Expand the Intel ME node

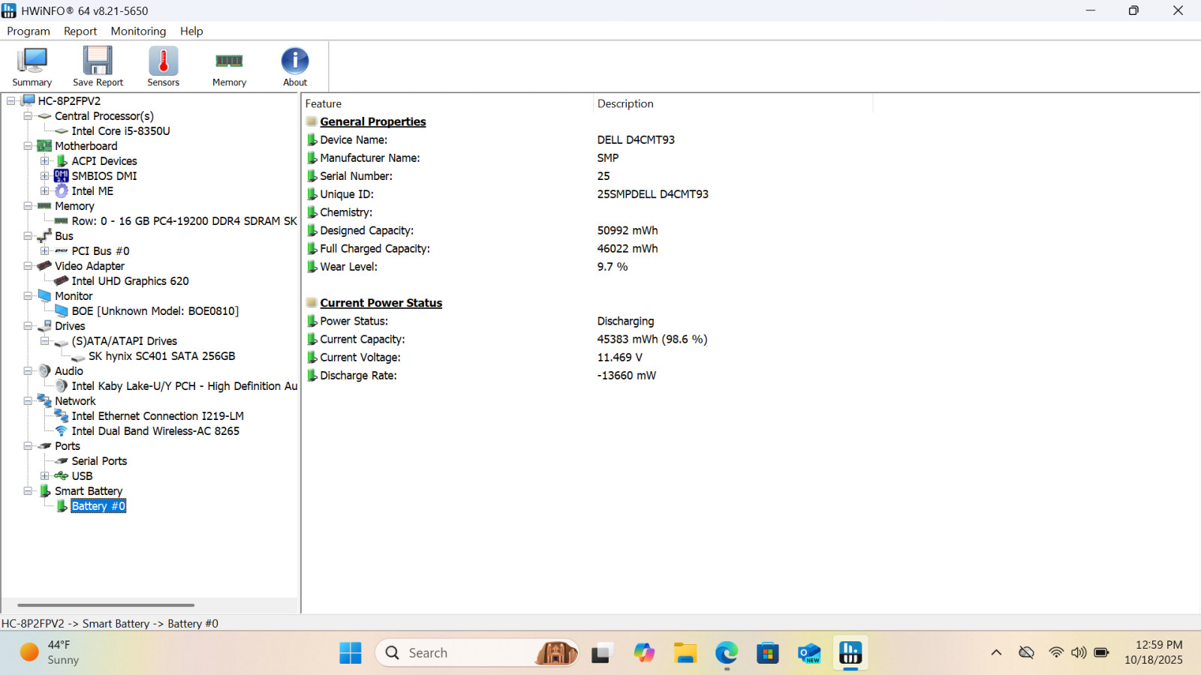45,190
